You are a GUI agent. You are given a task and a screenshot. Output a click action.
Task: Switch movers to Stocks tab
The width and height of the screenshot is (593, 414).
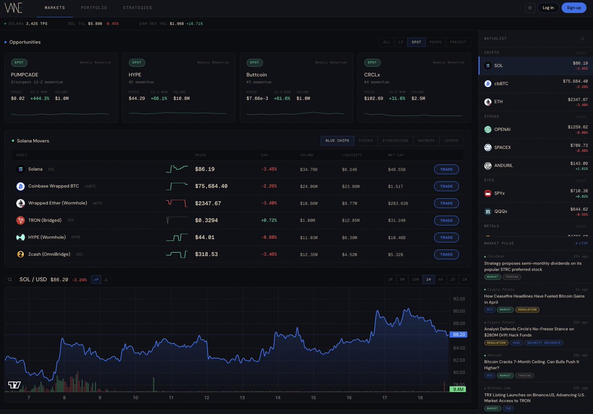pyautogui.click(x=366, y=141)
